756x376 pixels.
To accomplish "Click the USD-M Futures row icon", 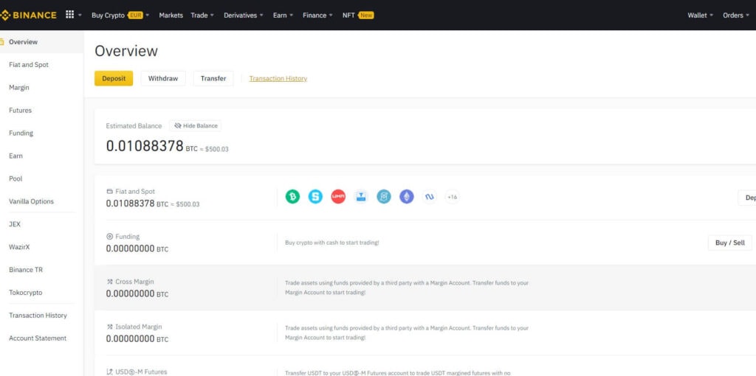I will coord(109,372).
